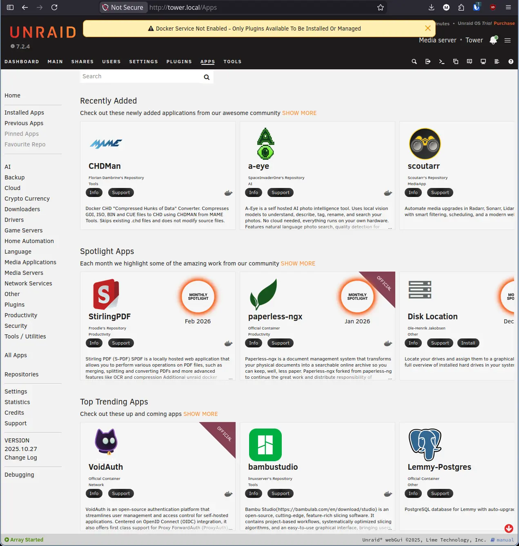
Task: Select Tools / Utilities category
Action: 25,336
